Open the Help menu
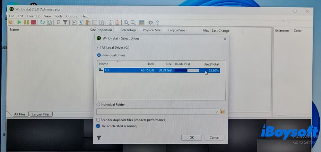 click(85, 16)
